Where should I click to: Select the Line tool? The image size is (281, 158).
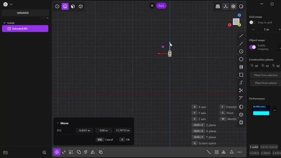point(241,36)
